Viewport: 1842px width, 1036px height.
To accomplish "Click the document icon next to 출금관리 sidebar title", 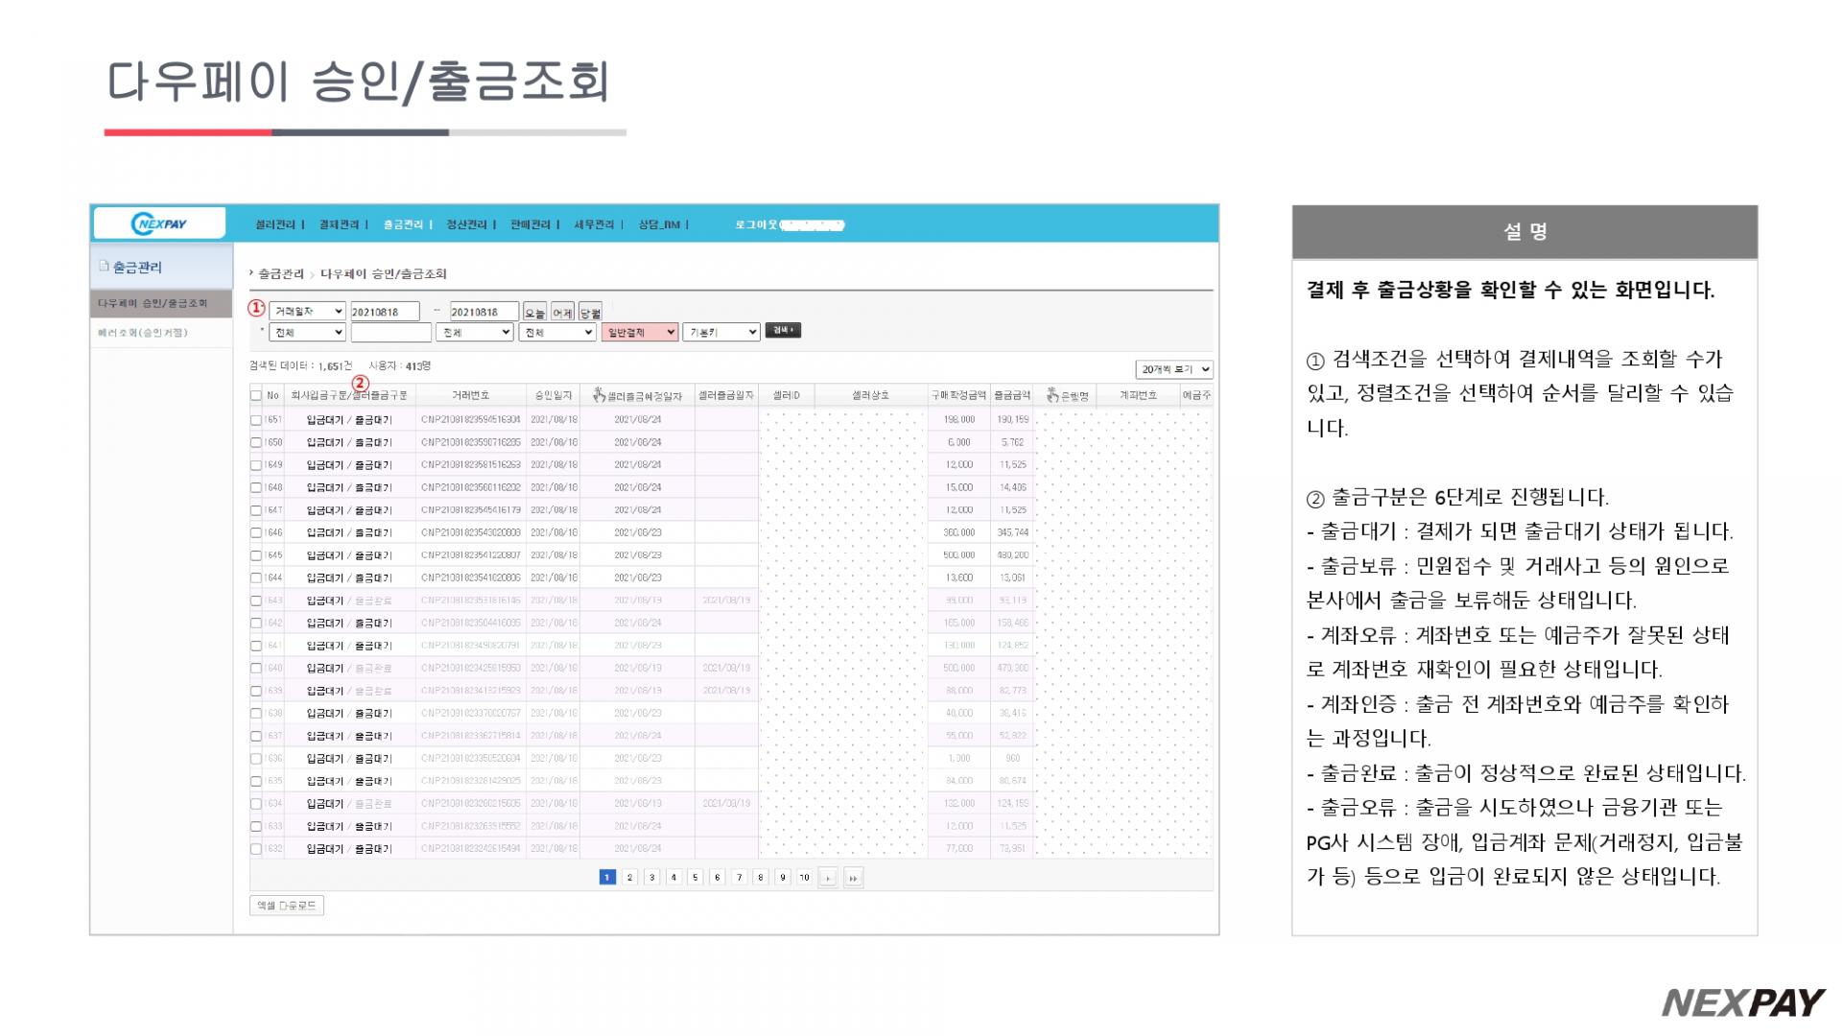I will click(105, 266).
